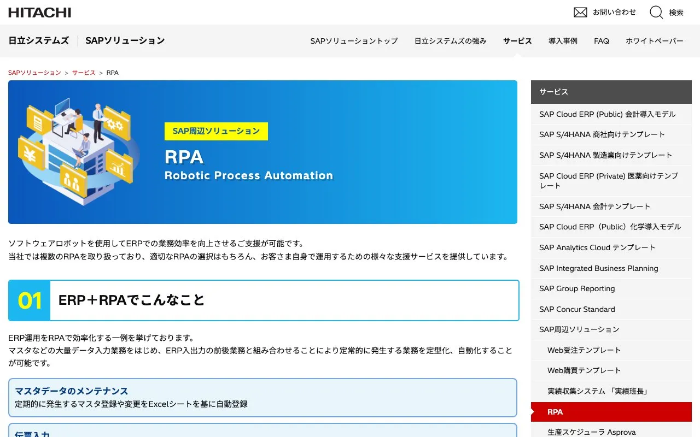Open 実績収集システム「実績班長」 sidebar item

click(611, 391)
